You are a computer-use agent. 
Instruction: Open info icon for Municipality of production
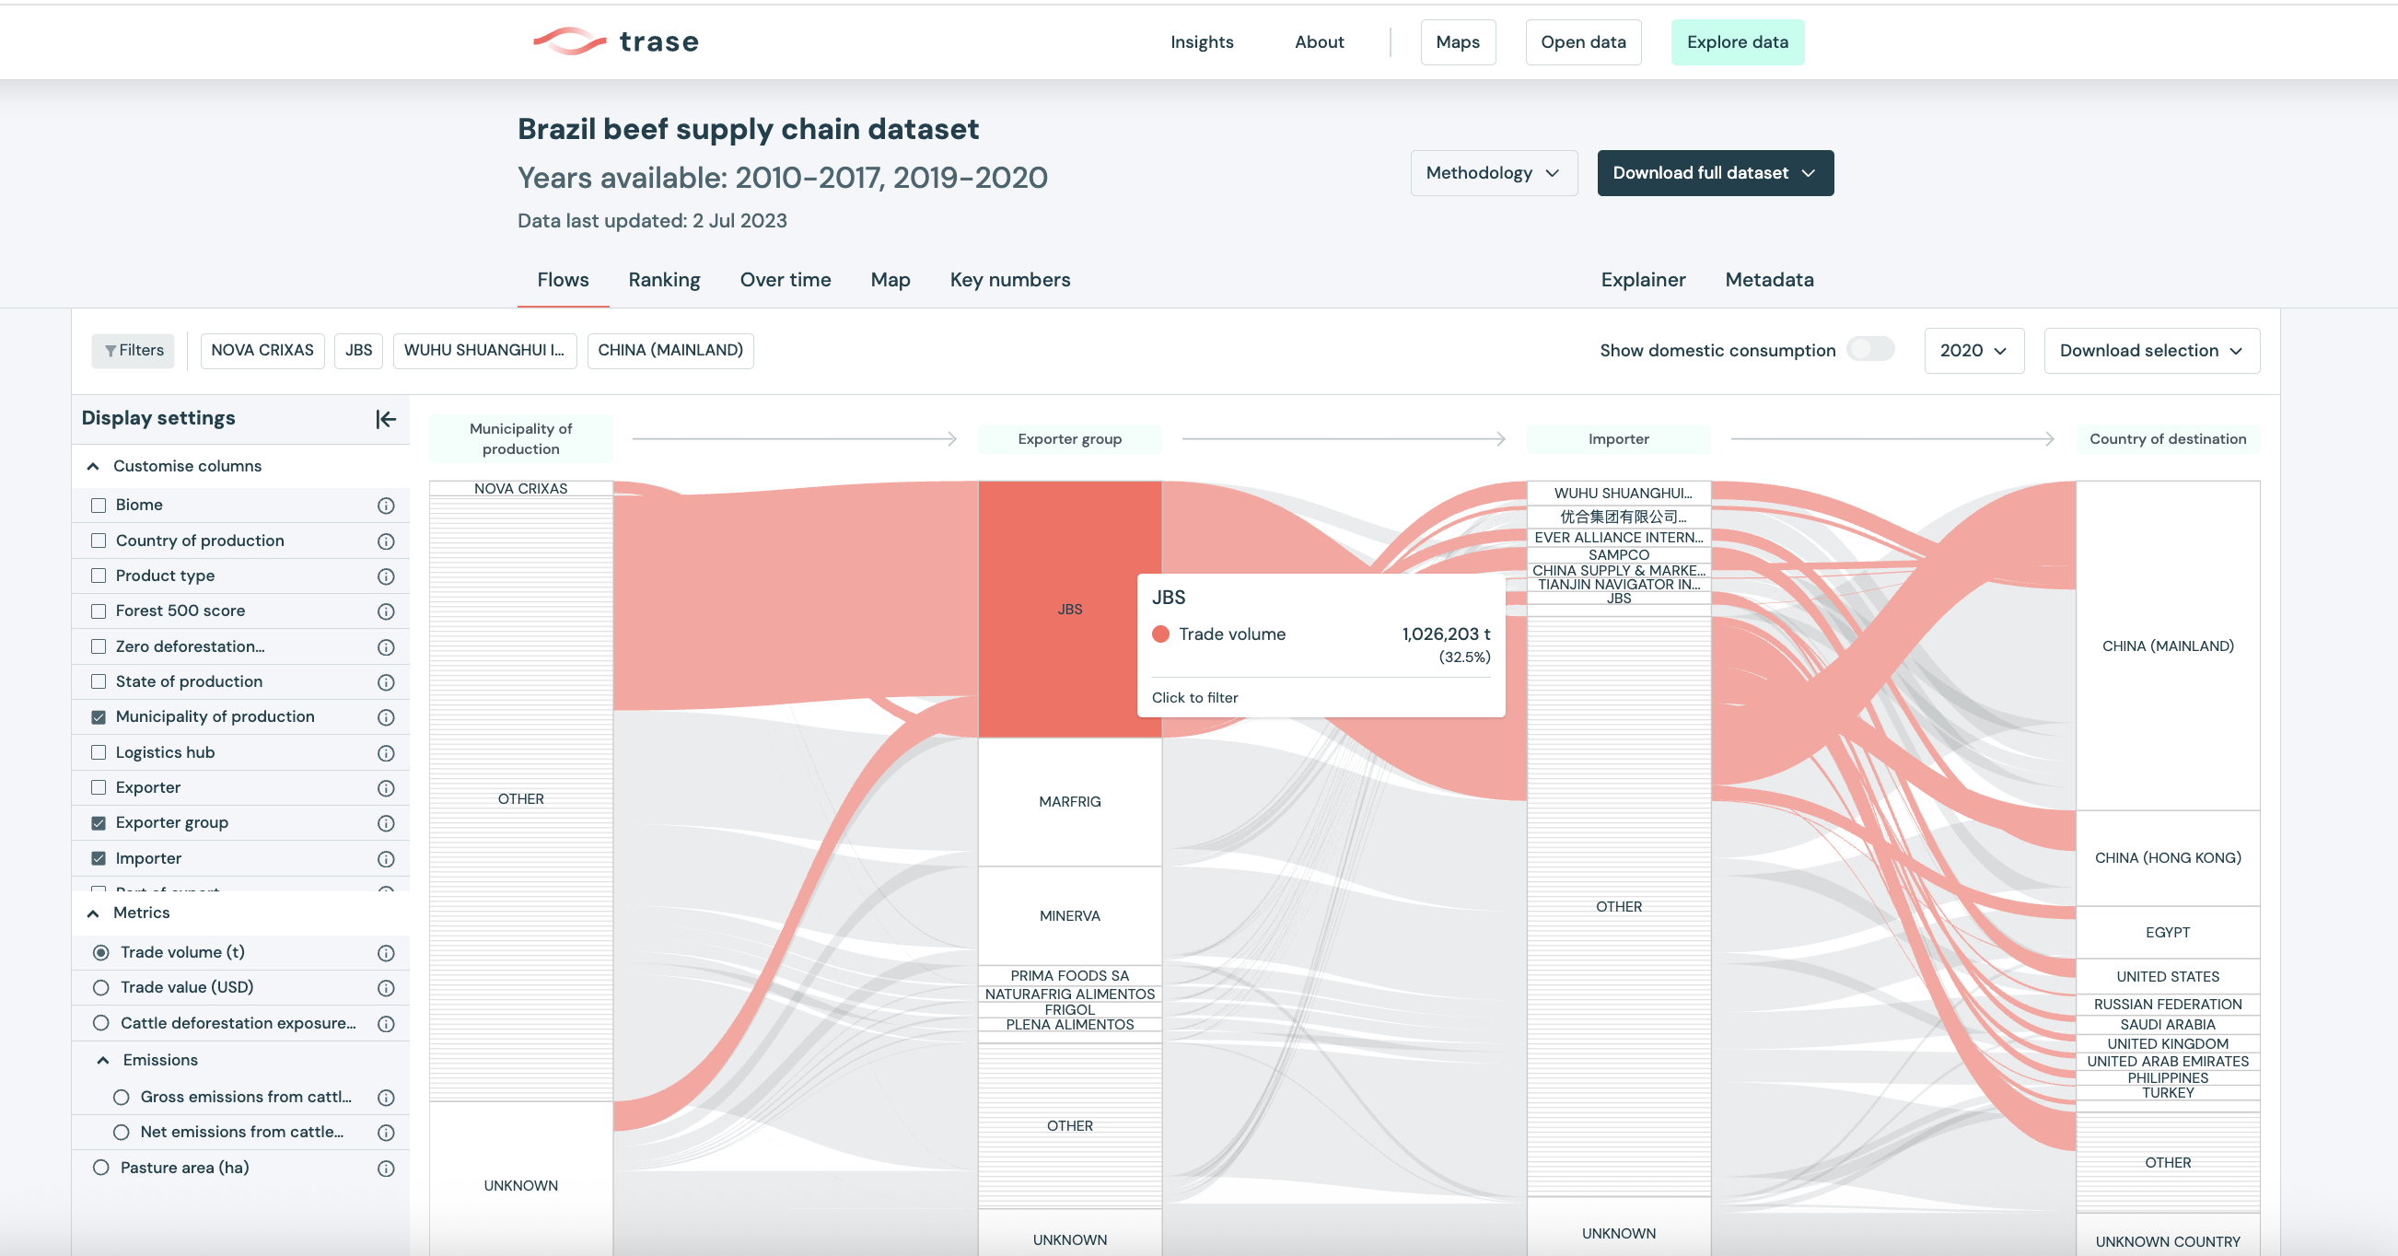click(385, 717)
